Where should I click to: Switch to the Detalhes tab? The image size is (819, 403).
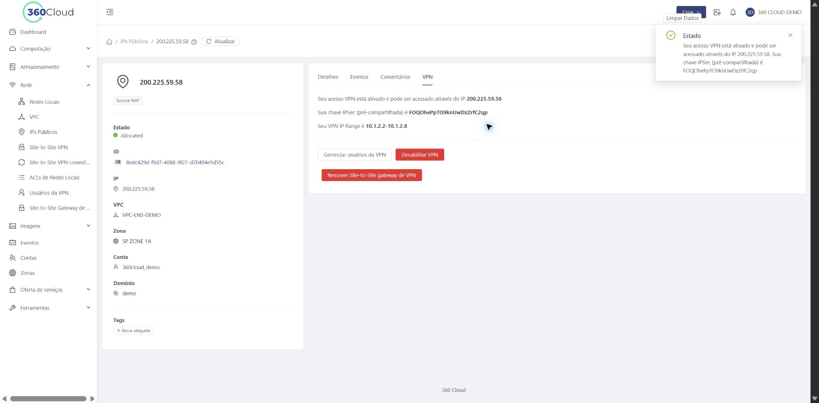pos(328,77)
